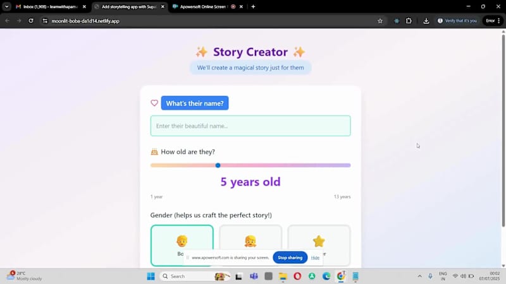506x284 pixels.
Task: Open the Chrome tab search dropdown arrow
Action: click(x=6, y=6)
